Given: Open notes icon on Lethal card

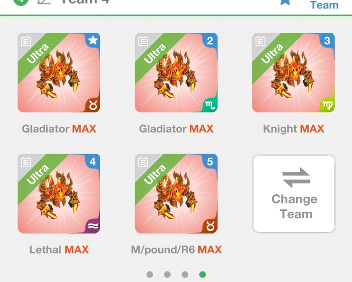Looking at the screenshot, I should point(26,162).
